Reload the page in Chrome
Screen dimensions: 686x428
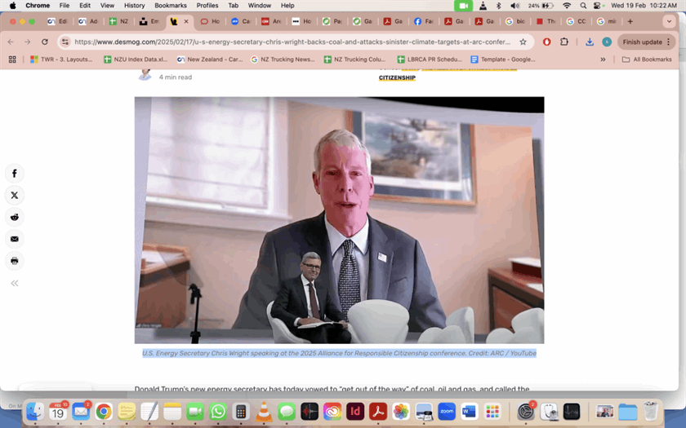[44, 42]
